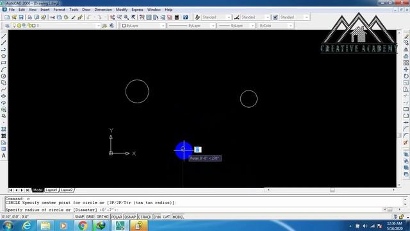Toggle ORTHO mode in status bar
Viewport: 410px width, 231px height.
click(x=102, y=217)
